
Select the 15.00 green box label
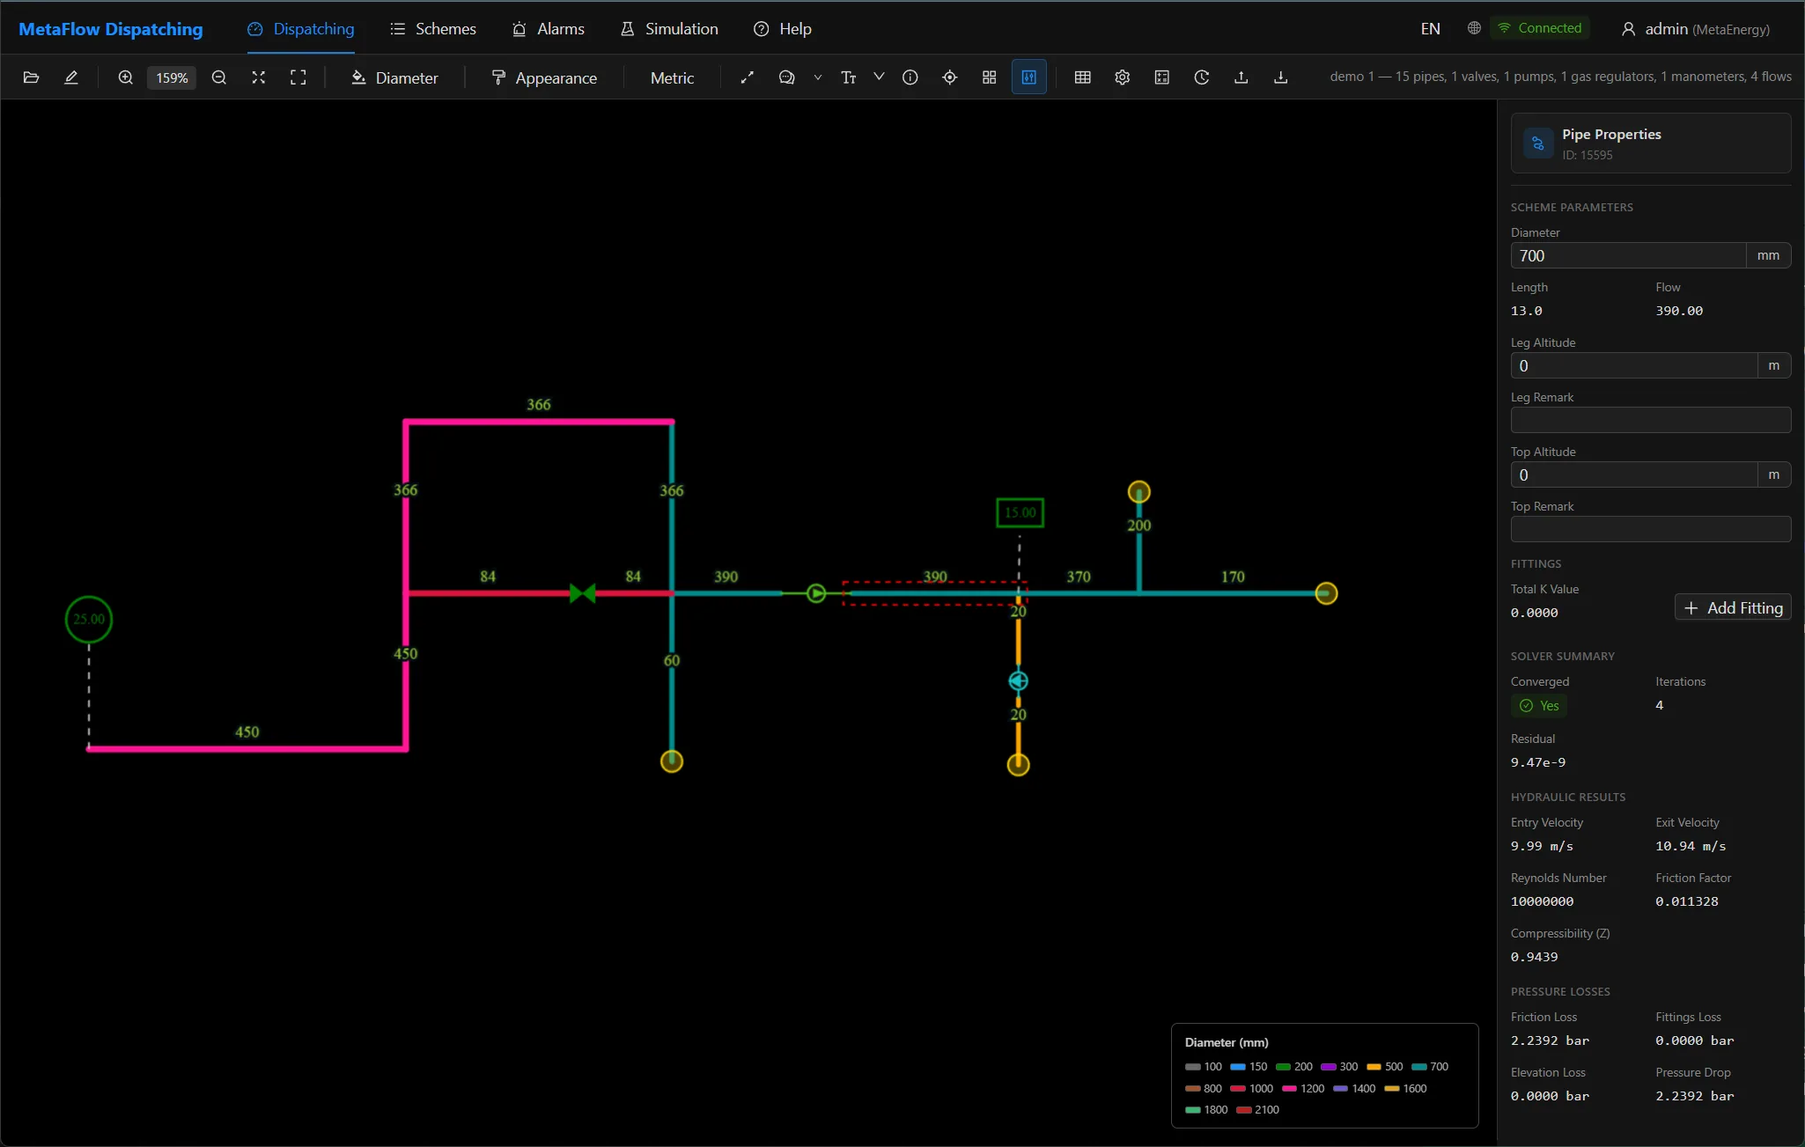pos(1020,512)
